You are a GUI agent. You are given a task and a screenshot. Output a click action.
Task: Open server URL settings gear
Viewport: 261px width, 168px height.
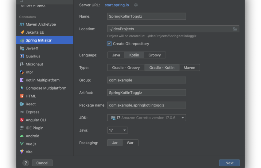(136, 5)
